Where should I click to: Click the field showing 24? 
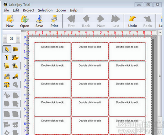[11, 38]
